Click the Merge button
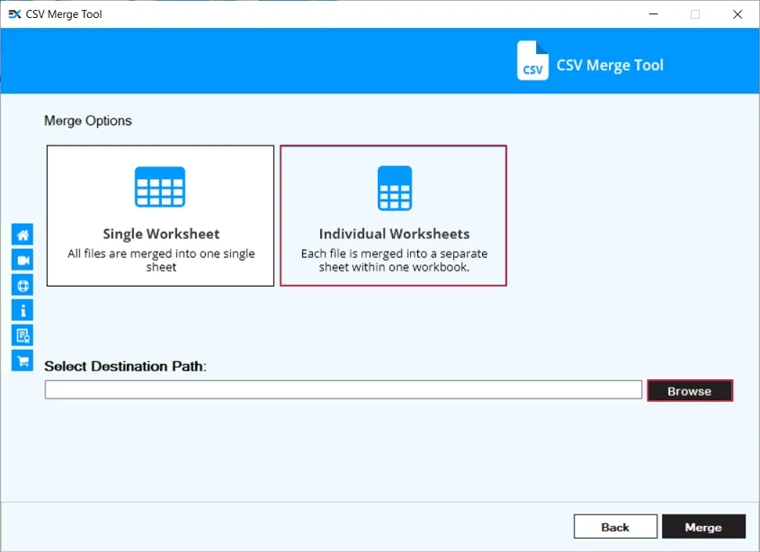The image size is (760, 552). tap(703, 527)
